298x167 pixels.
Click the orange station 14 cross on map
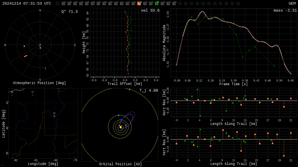[x=54, y=116]
